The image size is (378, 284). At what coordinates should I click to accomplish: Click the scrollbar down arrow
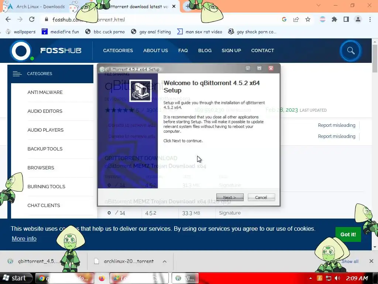(375, 247)
